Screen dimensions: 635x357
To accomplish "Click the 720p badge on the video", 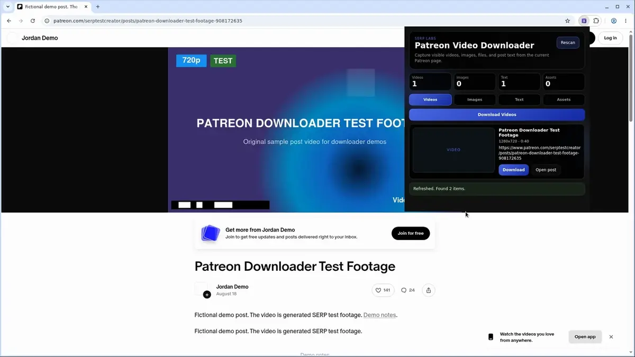I will (191, 60).
